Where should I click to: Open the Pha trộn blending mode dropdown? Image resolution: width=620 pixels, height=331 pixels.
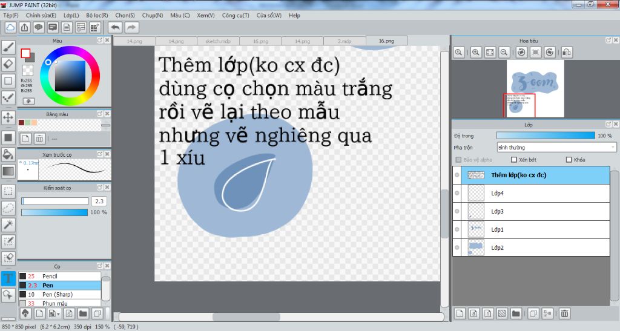point(556,147)
